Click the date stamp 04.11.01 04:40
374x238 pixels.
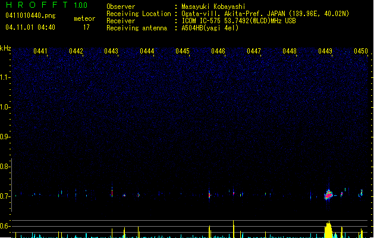[x=30, y=27]
